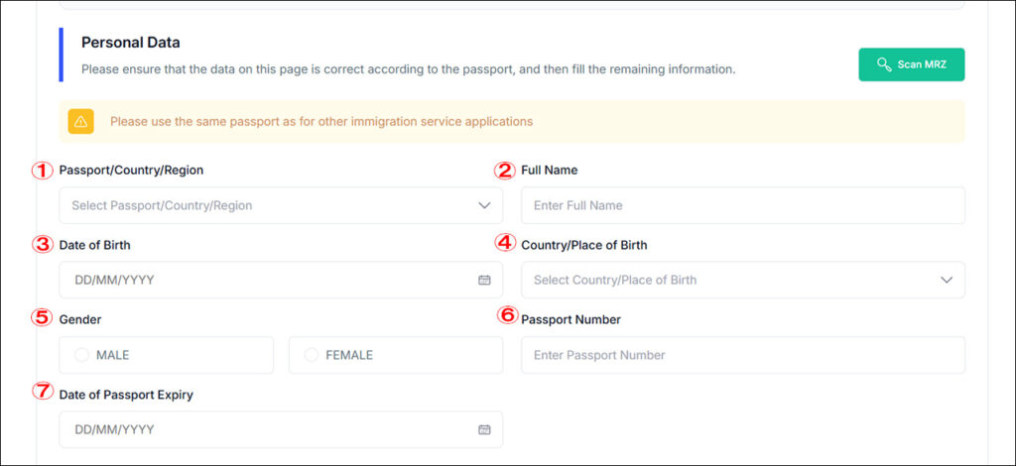Click the Passport/Country/Region field label
1016x466 pixels.
[131, 171]
